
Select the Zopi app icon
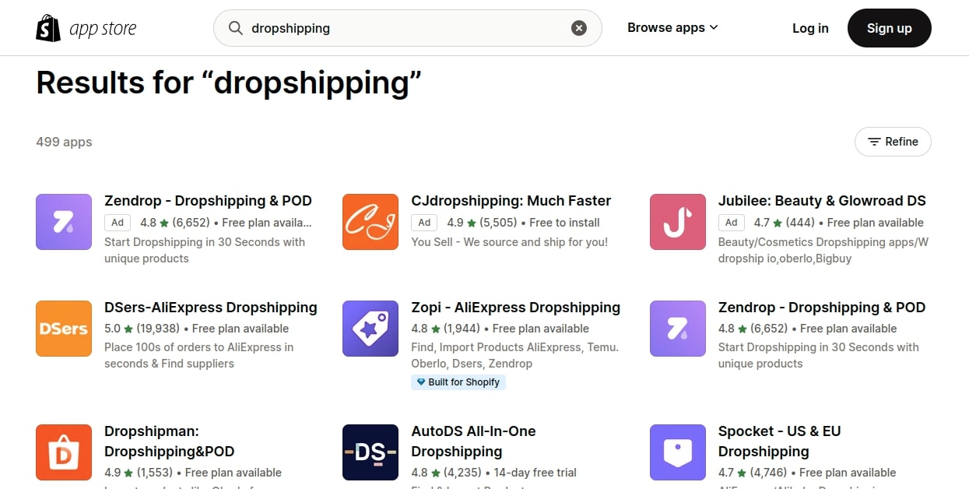coord(370,328)
